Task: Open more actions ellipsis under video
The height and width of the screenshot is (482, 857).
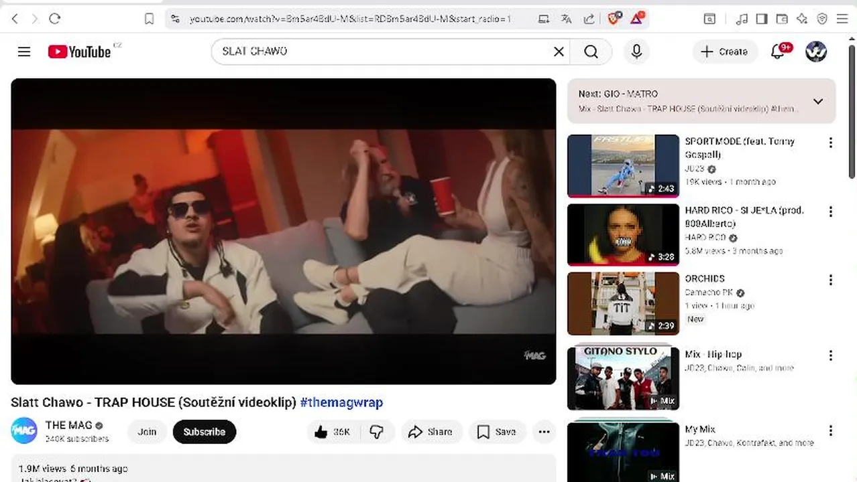Action: [545, 432]
